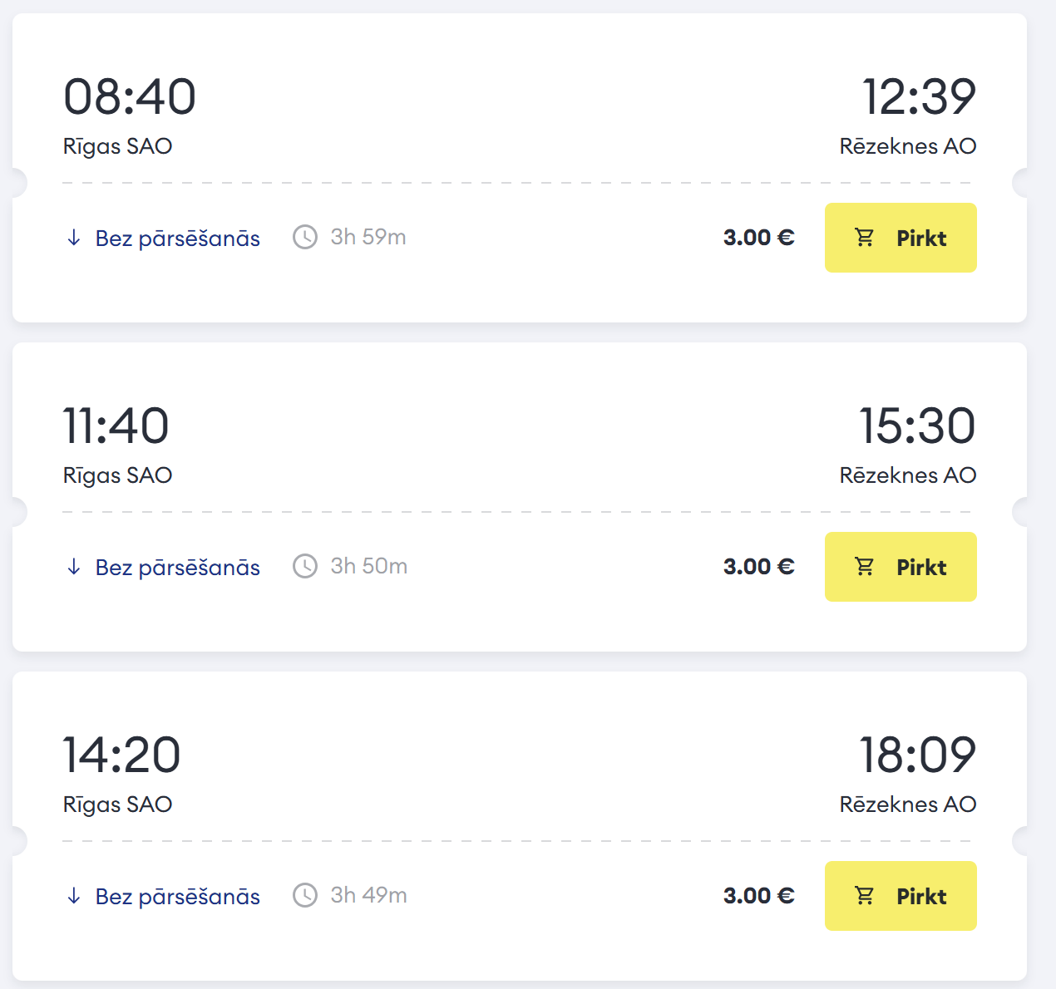Screen dimensions: 1056x989
Task: Click the down arrow on the 08:40 trip
Action: [x=74, y=238]
